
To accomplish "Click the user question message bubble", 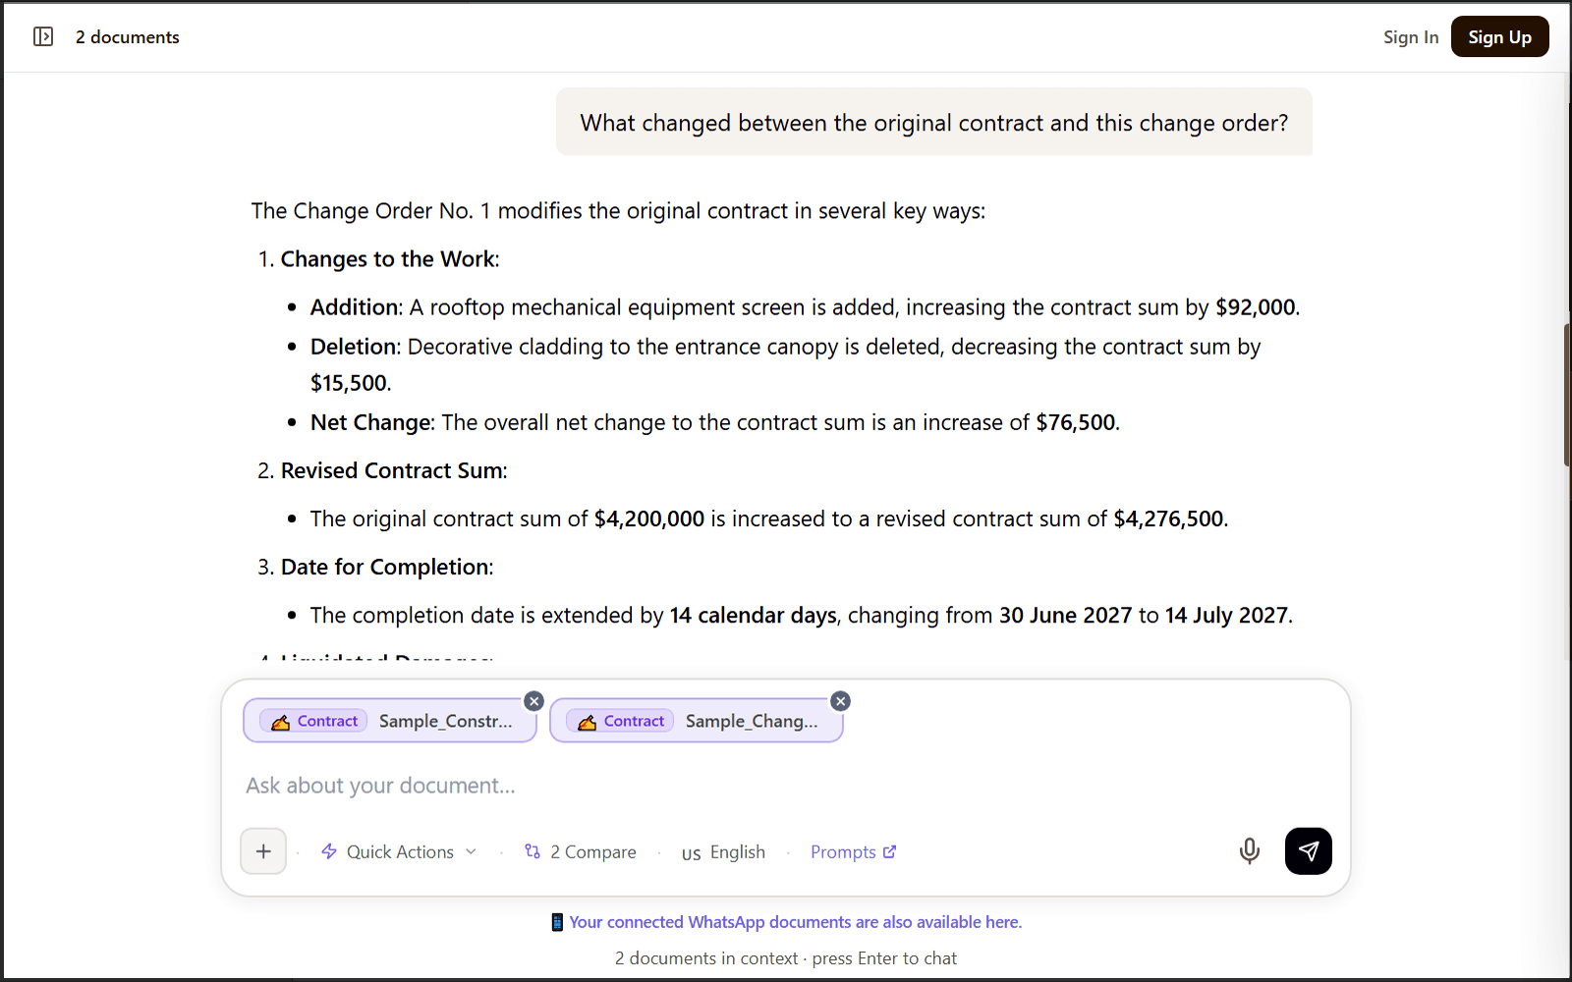I will 934,122.
